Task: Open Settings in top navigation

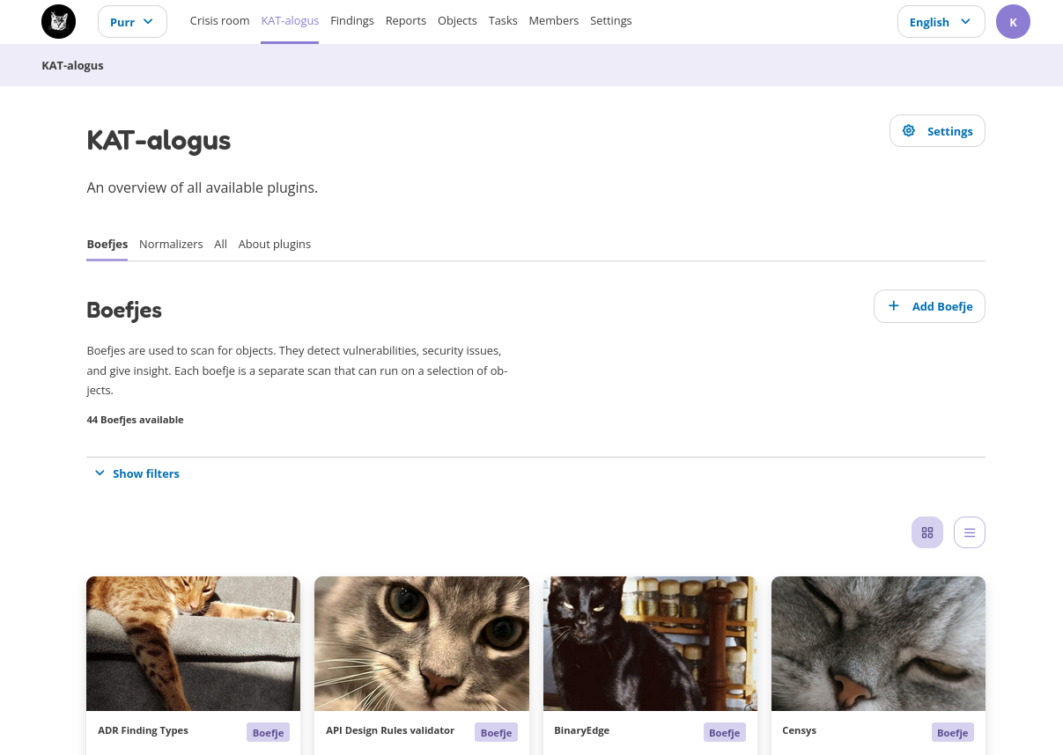Action: (611, 20)
